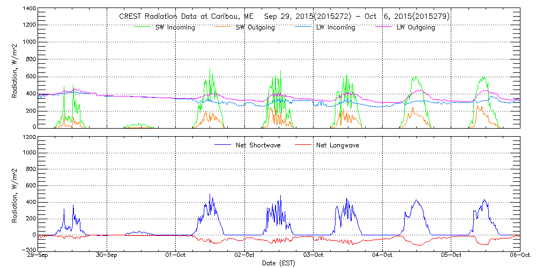Viewport: 536px width, 268px height.
Task: Click the LW Incoming legend label
Action: (x=335, y=28)
